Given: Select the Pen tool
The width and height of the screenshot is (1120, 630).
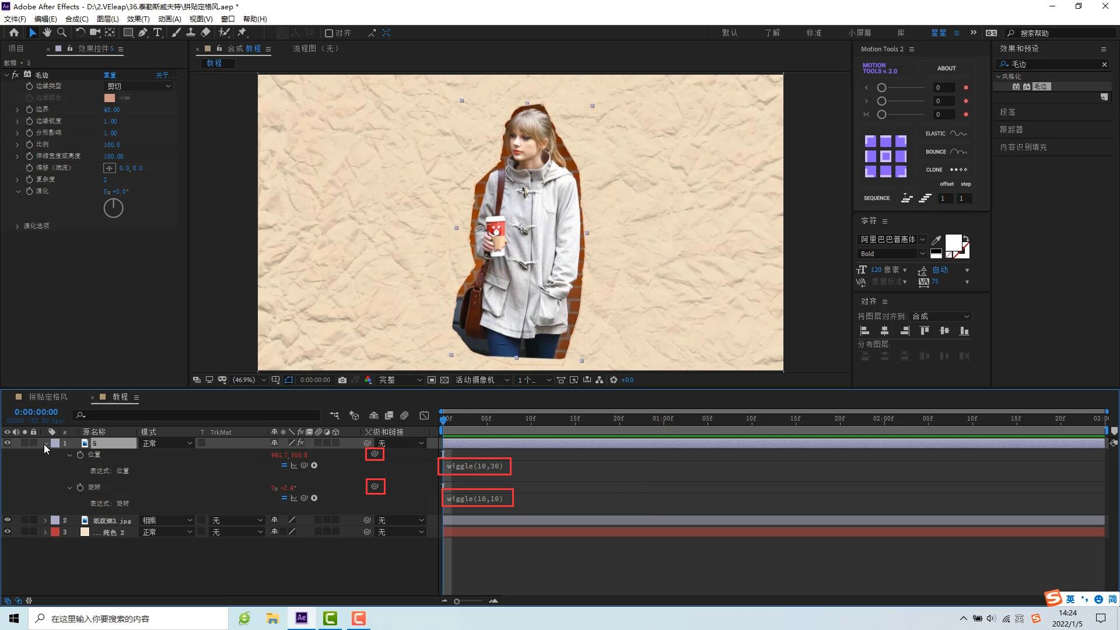Looking at the screenshot, I should pyautogui.click(x=143, y=33).
